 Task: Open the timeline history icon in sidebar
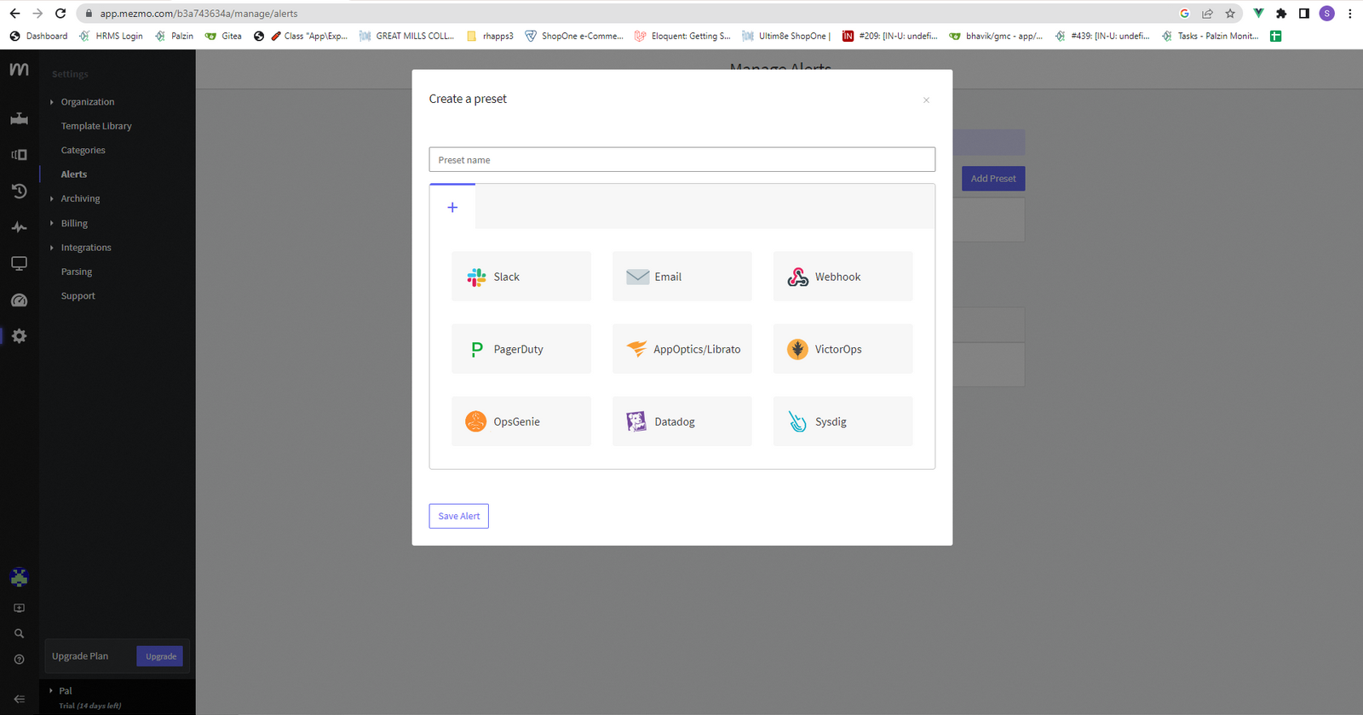click(19, 192)
